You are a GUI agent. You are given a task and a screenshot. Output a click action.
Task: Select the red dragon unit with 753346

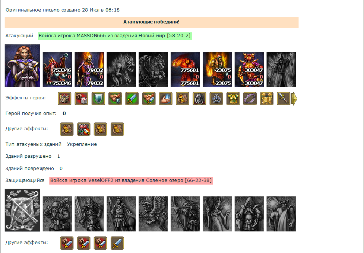(x=57, y=69)
